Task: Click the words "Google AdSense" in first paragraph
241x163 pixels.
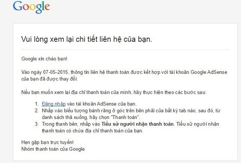Action: [209, 72]
